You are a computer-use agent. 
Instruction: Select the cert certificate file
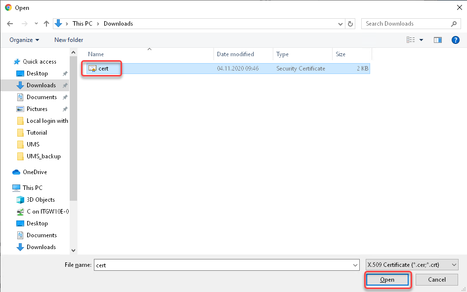pyautogui.click(x=103, y=69)
